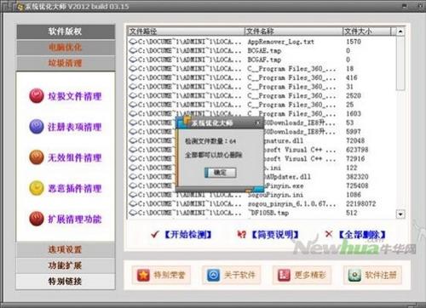Viewport: 426px width, 308px height.
Task: Click the file size value 725408
Action: coord(357,185)
